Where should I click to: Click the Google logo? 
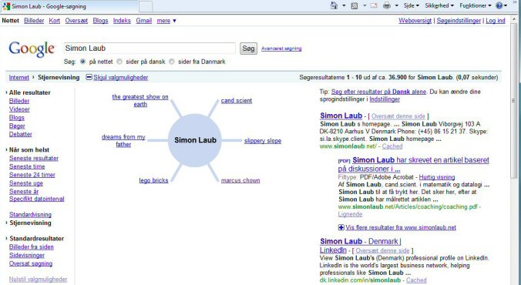32,49
